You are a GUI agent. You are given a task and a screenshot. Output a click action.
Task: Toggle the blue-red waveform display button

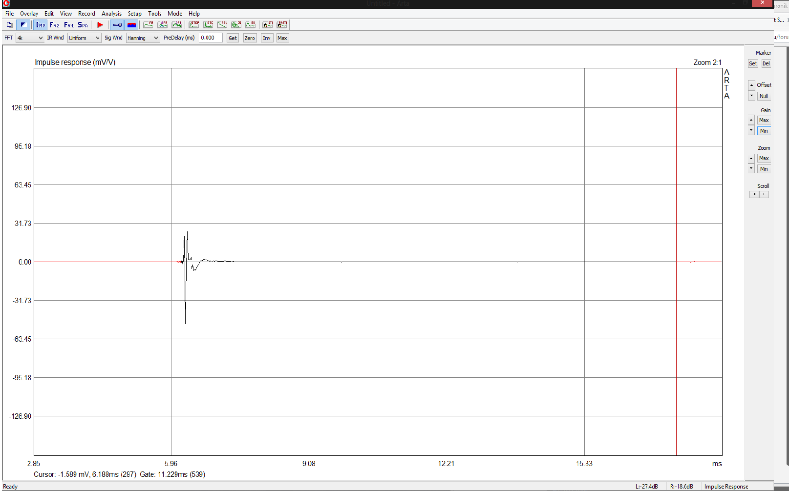131,25
